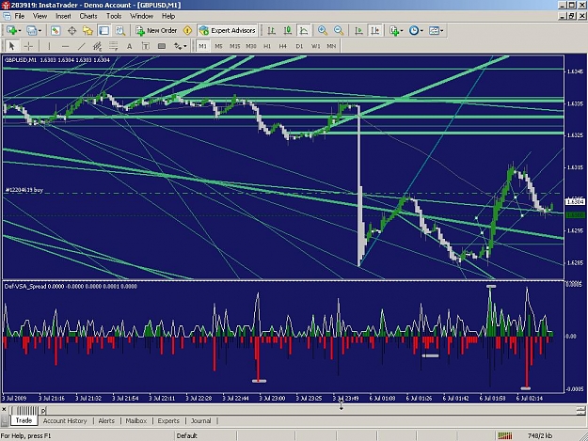Switch chart to Line Chart mode
This screenshot has height=441, width=588.
pos(303,31)
